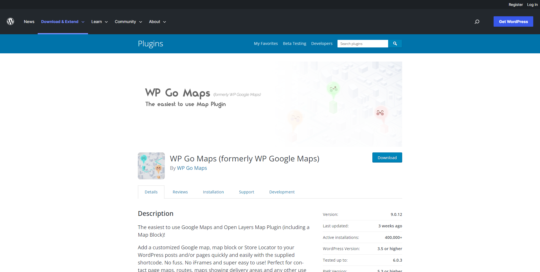This screenshot has height=272, width=540.
Task: Switch to the Development tab
Action: click(x=282, y=192)
